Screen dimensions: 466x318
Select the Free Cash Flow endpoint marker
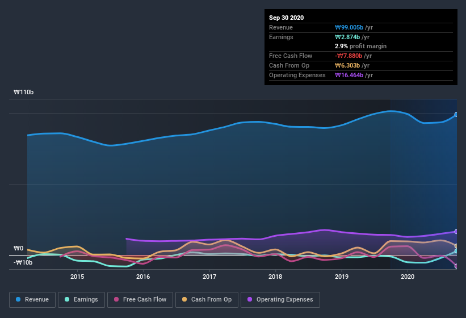click(x=456, y=266)
